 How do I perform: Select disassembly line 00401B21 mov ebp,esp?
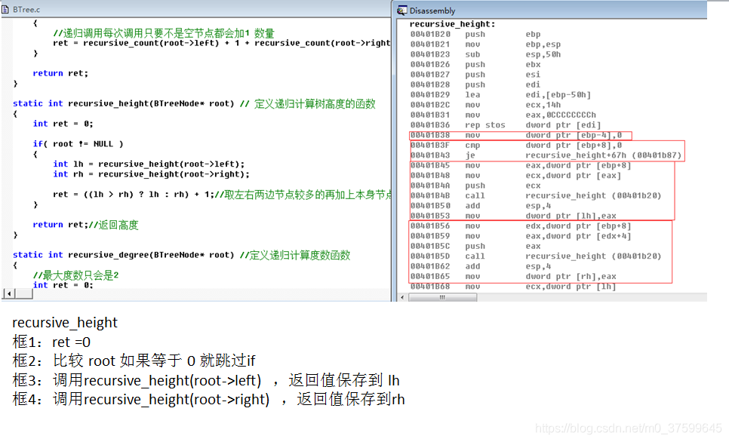tap(485, 45)
